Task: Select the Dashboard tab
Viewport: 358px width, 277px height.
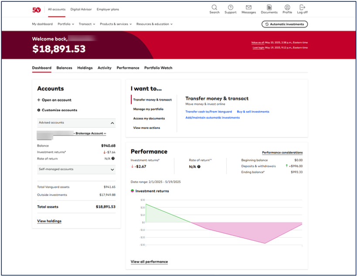Action: [x=41, y=68]
